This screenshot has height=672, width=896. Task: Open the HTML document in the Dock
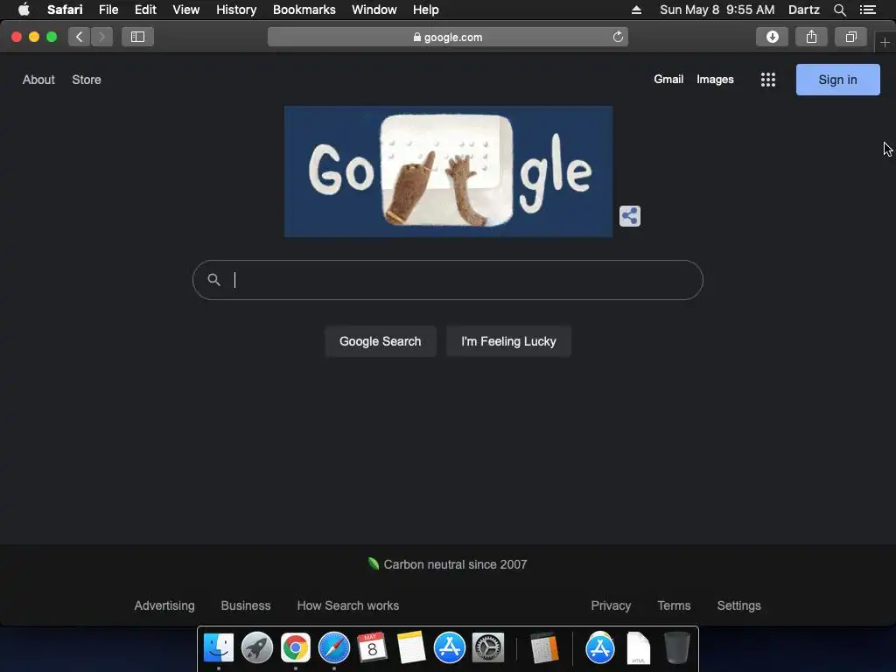point(638,648)
